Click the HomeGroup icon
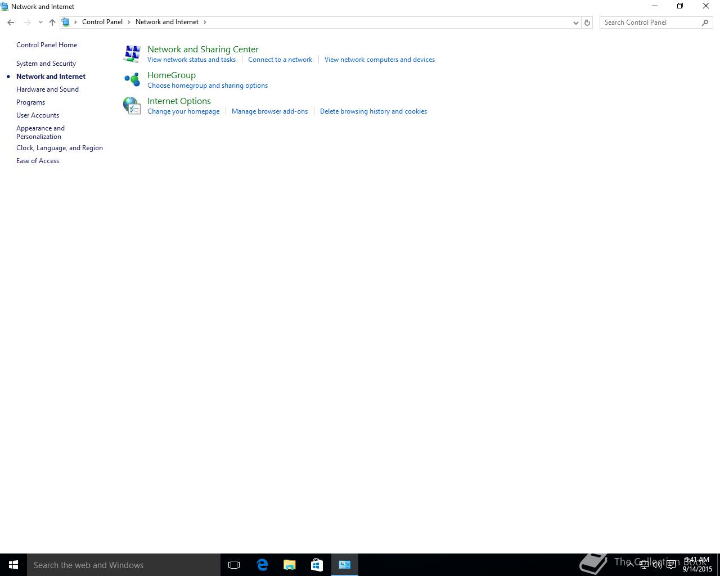The height and width of the screenshot is (576, 720). pos(132,79)
